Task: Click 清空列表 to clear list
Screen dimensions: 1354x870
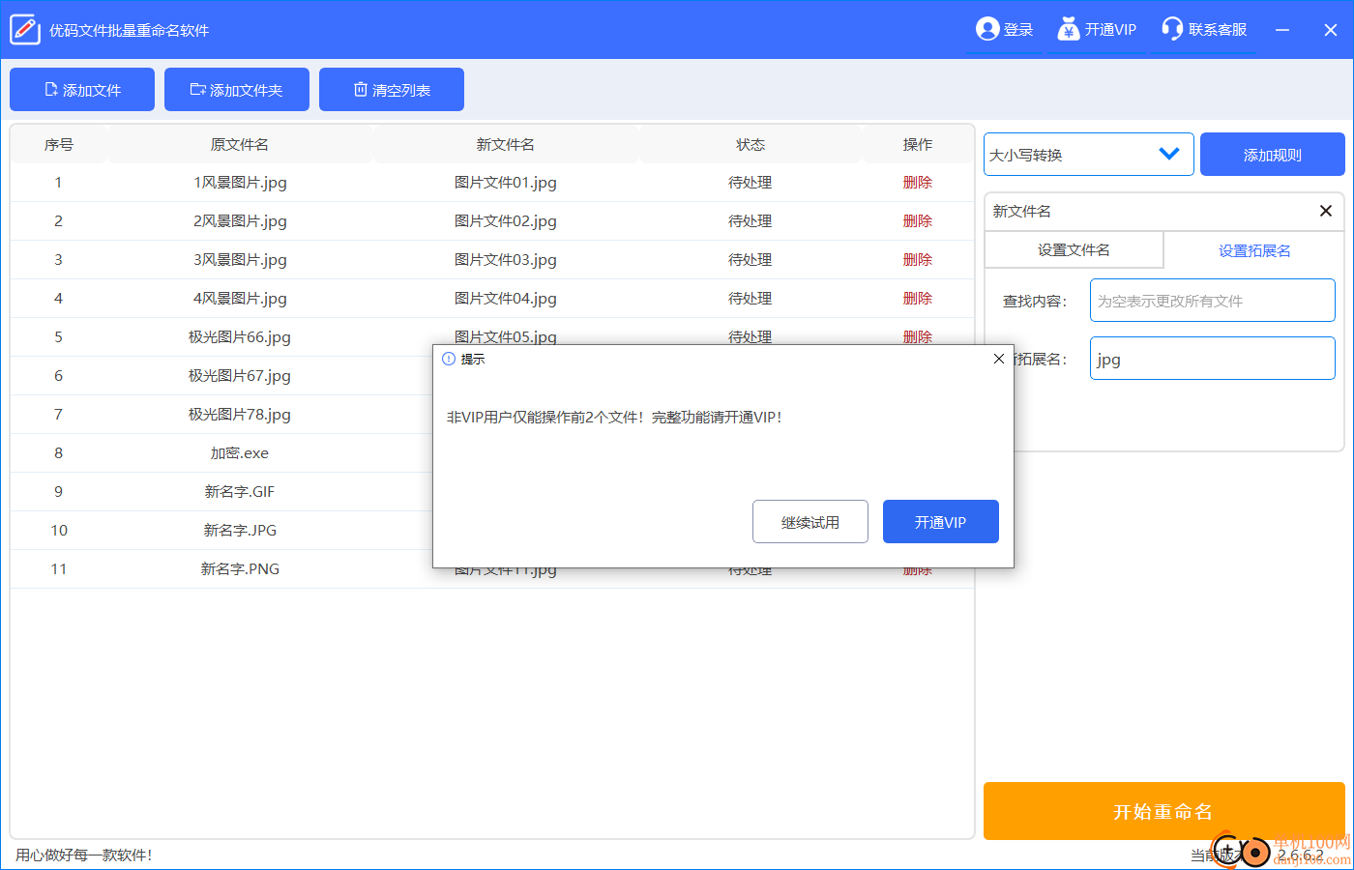Action: coord(392,90)
